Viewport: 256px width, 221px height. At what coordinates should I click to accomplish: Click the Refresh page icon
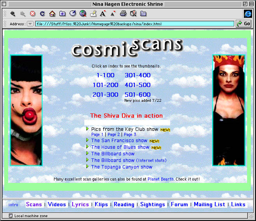[42, 14]
